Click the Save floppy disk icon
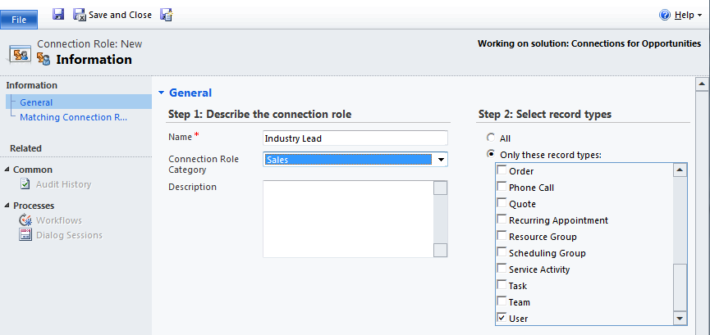Viewport: 710px width, 335px height. coord(58,14)
